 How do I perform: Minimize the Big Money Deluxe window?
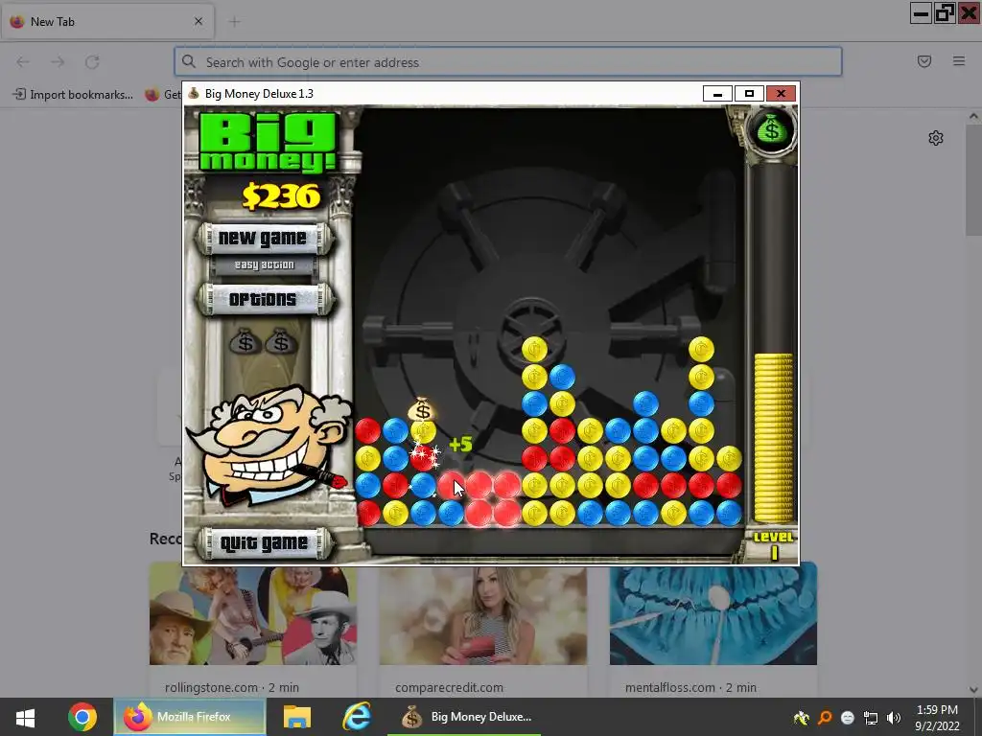[717, 94]
